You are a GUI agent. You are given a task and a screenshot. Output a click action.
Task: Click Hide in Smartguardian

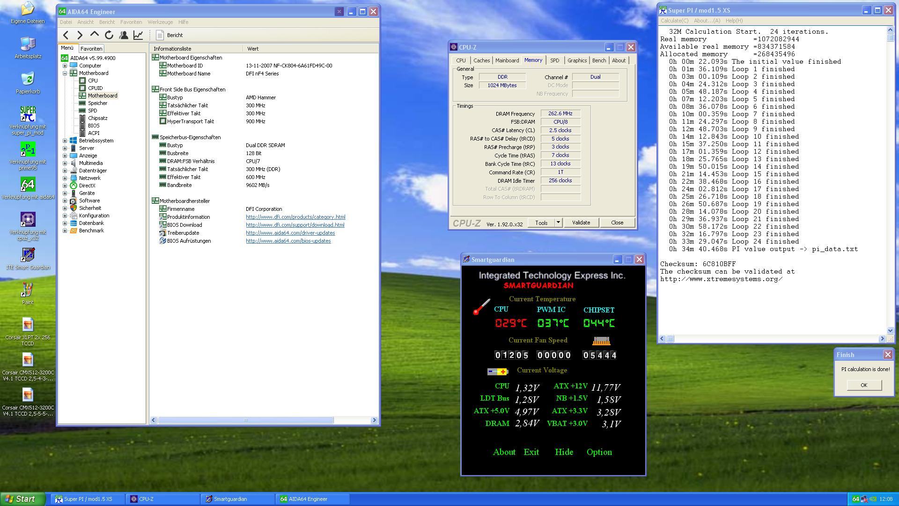point(564,452)
